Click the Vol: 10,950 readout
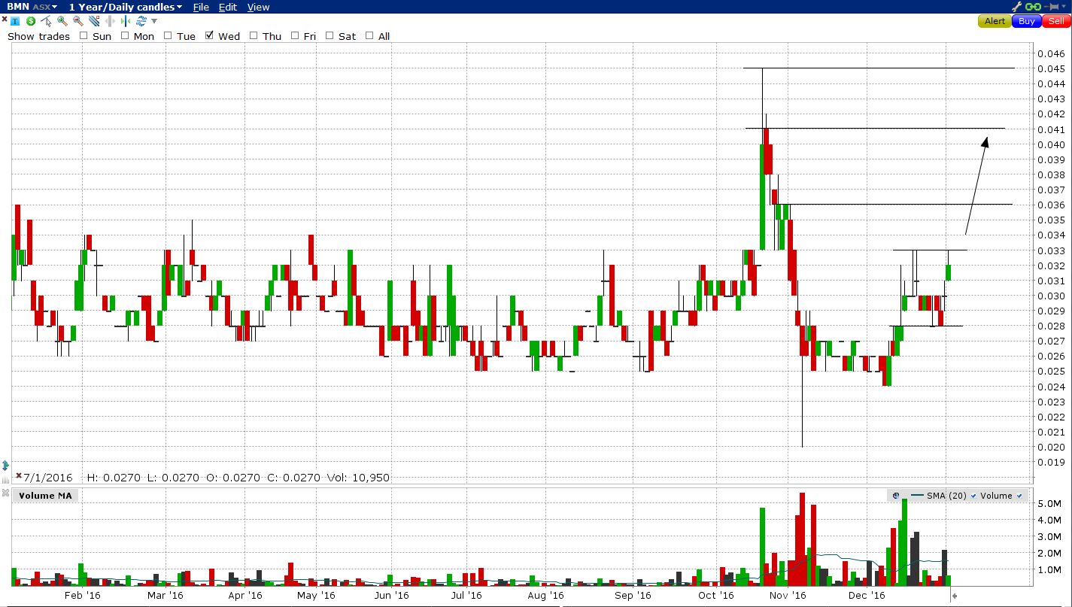Screen dimensions: 1072x607 (x=357, y=477)
